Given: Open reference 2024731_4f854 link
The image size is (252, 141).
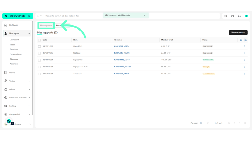Looking at the screenshot, I should [x=121, y=74].
